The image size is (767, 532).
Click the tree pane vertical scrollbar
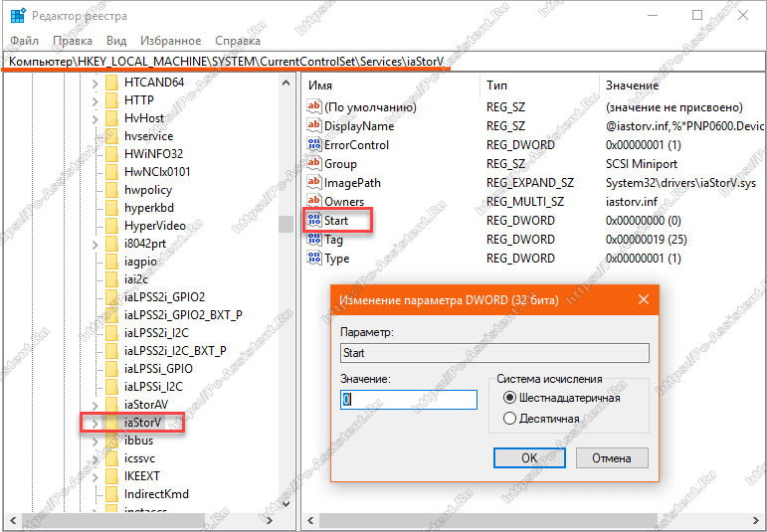pos(286,298)
